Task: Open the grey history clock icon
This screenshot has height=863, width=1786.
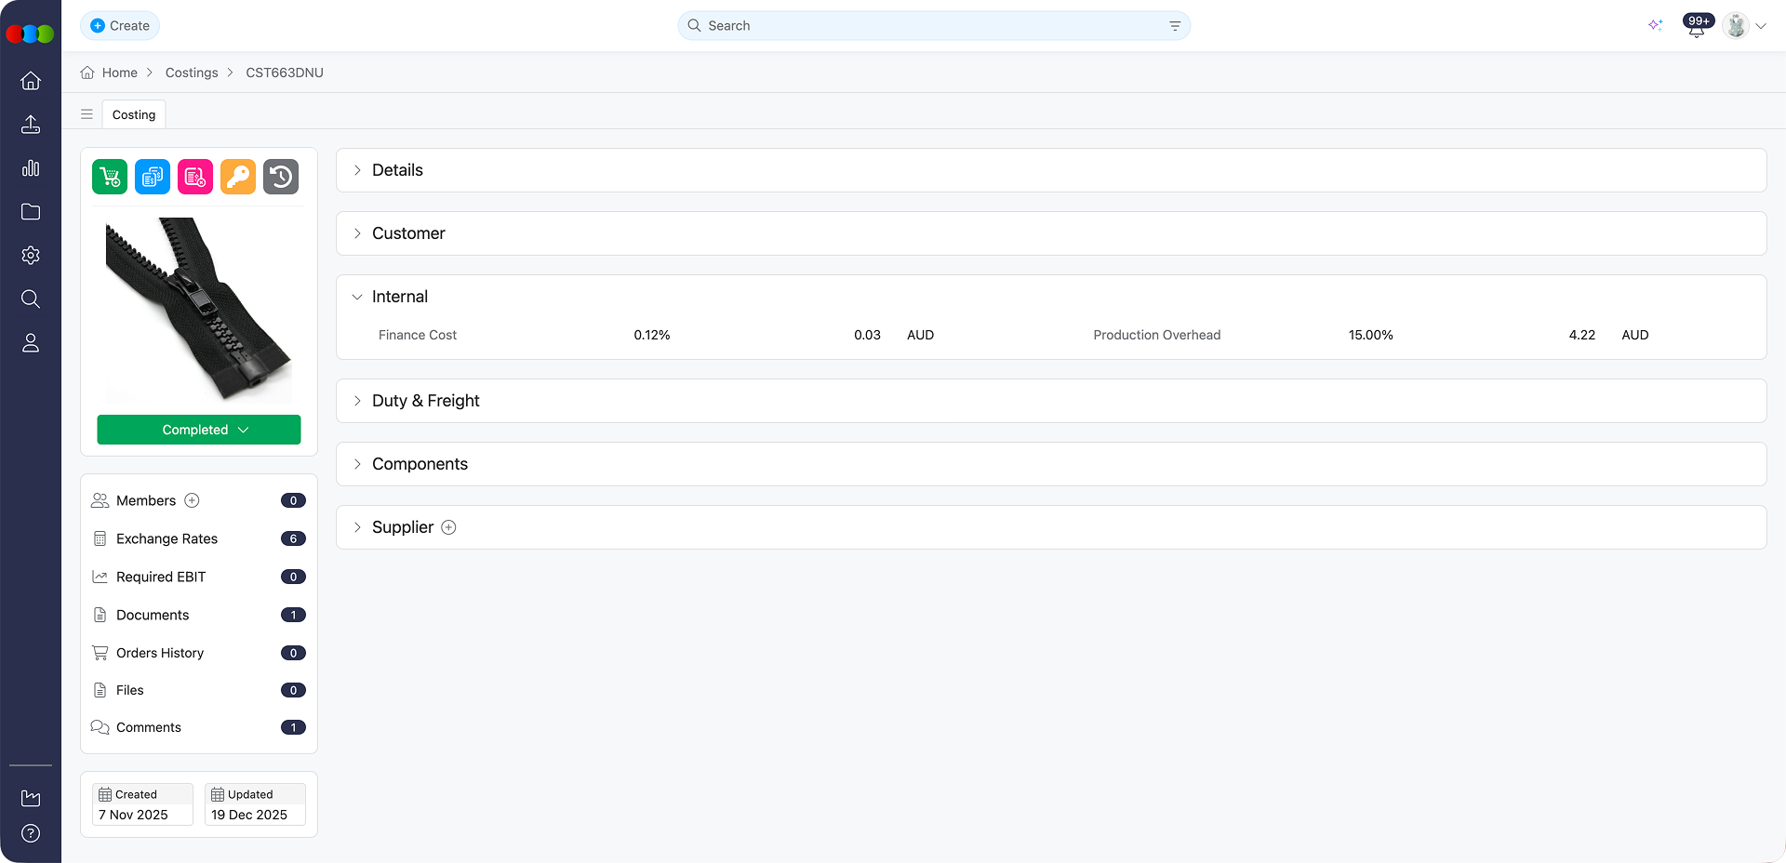Action: click(x=281, y=177)
